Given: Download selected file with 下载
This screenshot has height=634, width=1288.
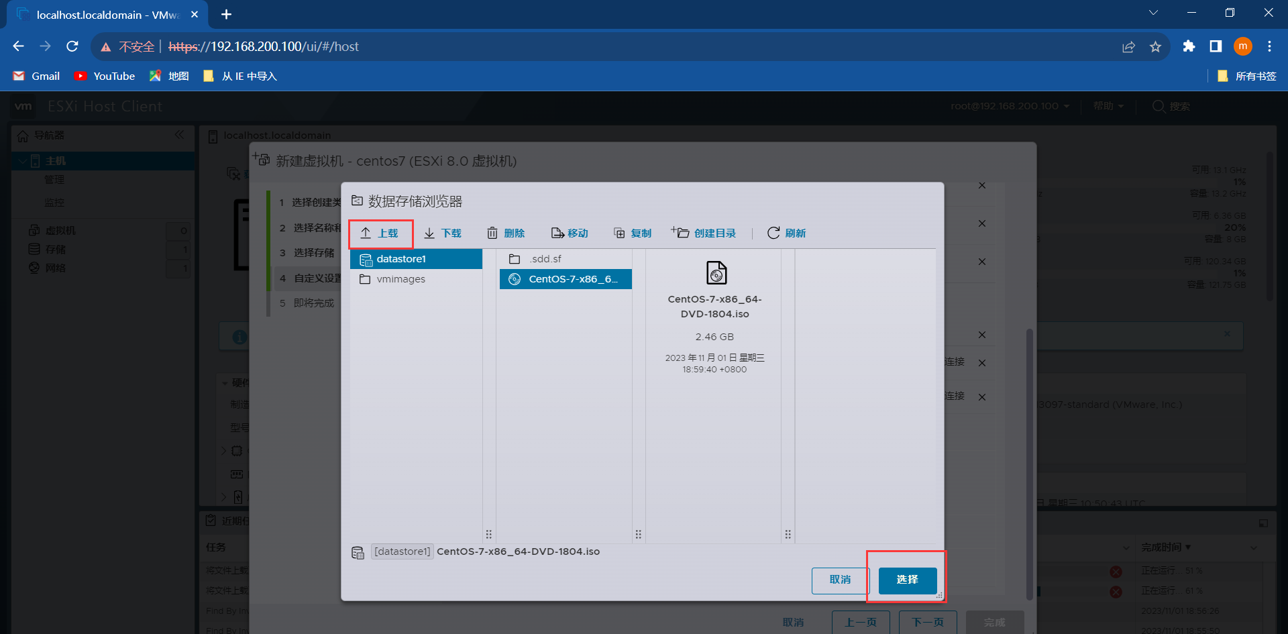Looking at the screenshot, I should (443, 233).
